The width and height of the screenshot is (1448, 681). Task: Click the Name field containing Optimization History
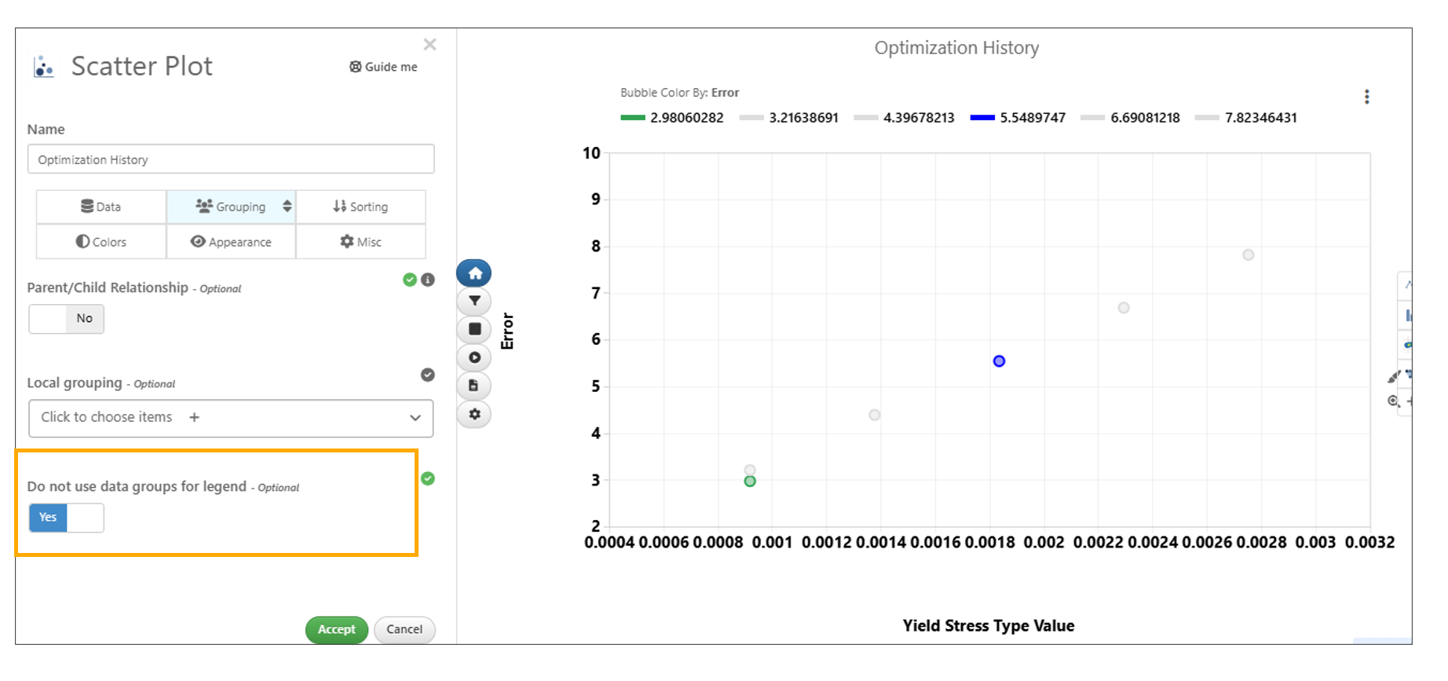pos(231,159)
